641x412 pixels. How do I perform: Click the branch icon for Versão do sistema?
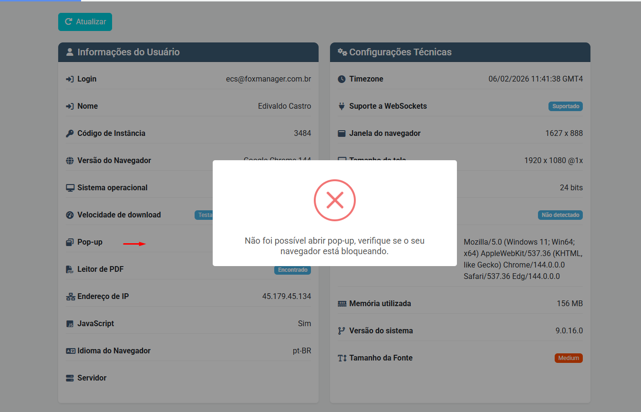(x=341, y=331)
